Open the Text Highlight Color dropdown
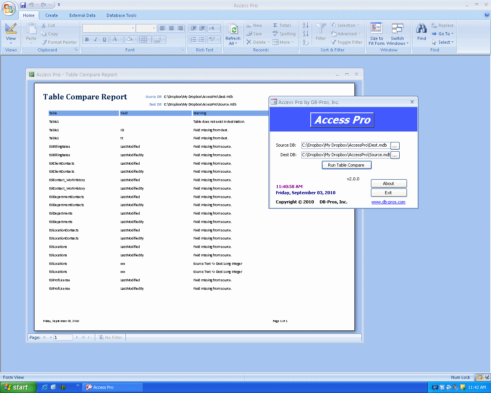 [214, 40]
